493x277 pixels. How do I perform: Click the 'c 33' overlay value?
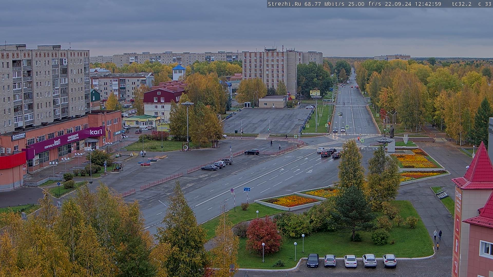pos(485,4)
